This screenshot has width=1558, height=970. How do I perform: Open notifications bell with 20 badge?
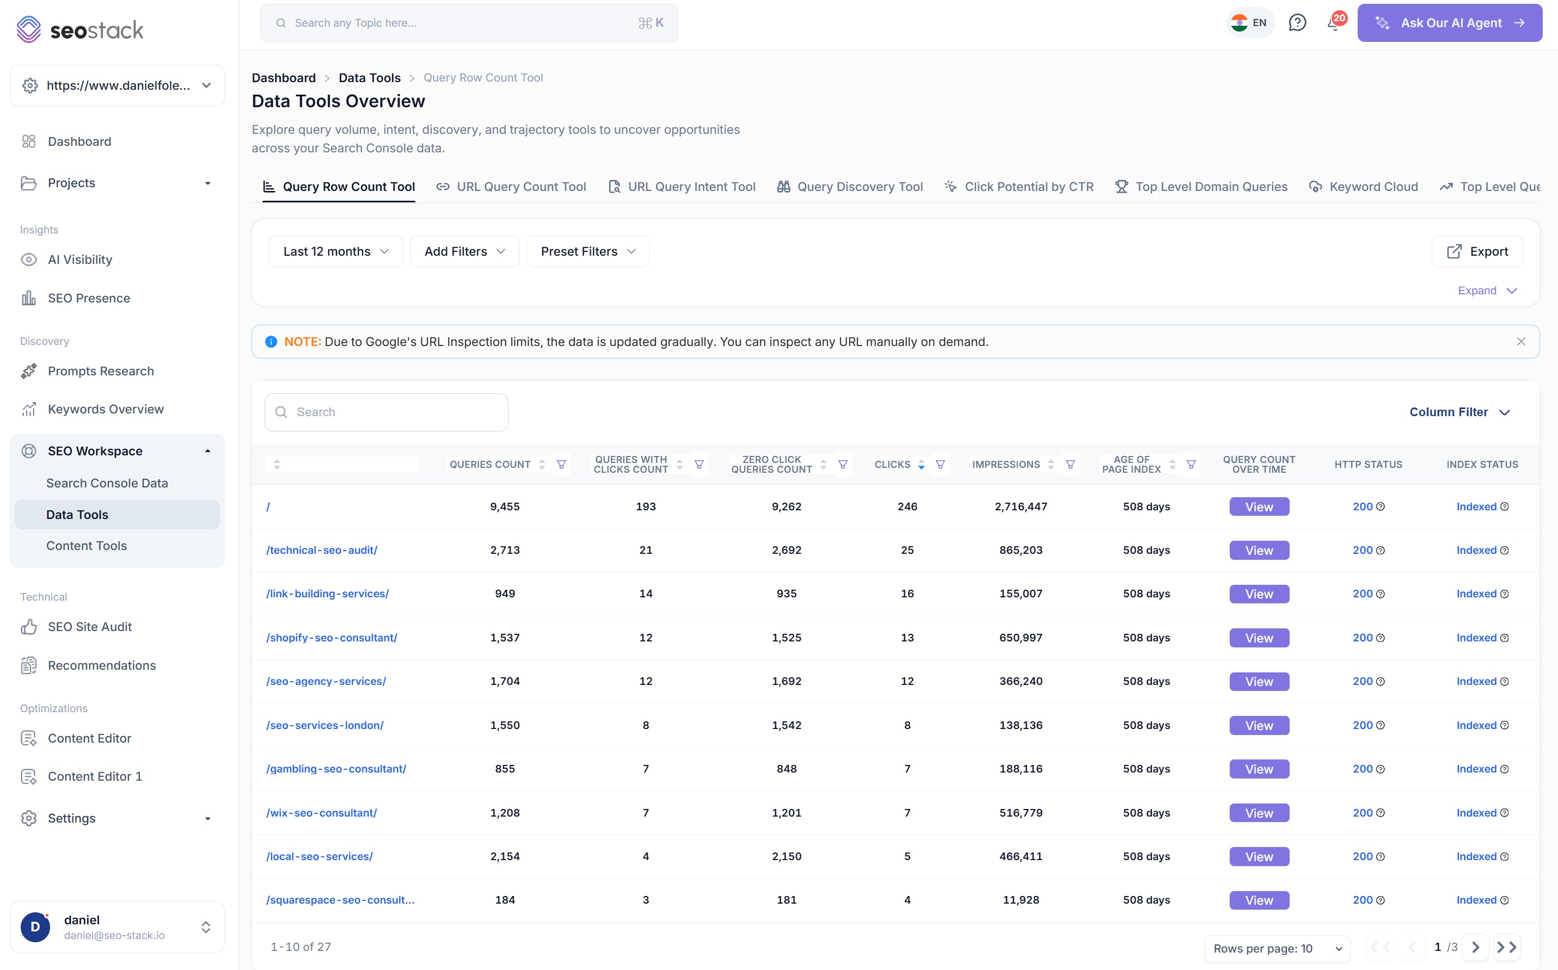click(x=1335, y=22)
